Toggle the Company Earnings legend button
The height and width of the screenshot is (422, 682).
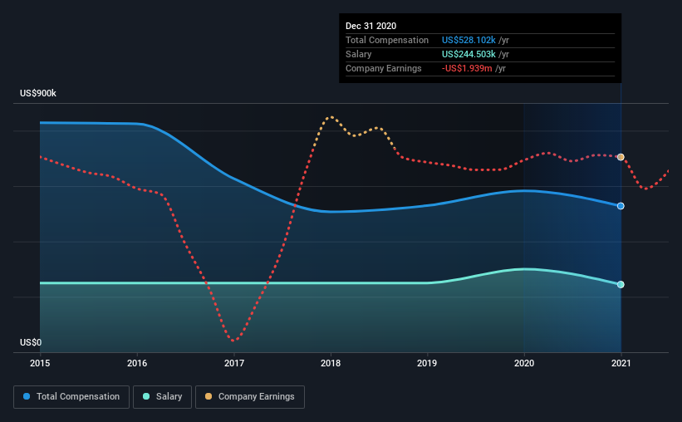pos(250,397)
